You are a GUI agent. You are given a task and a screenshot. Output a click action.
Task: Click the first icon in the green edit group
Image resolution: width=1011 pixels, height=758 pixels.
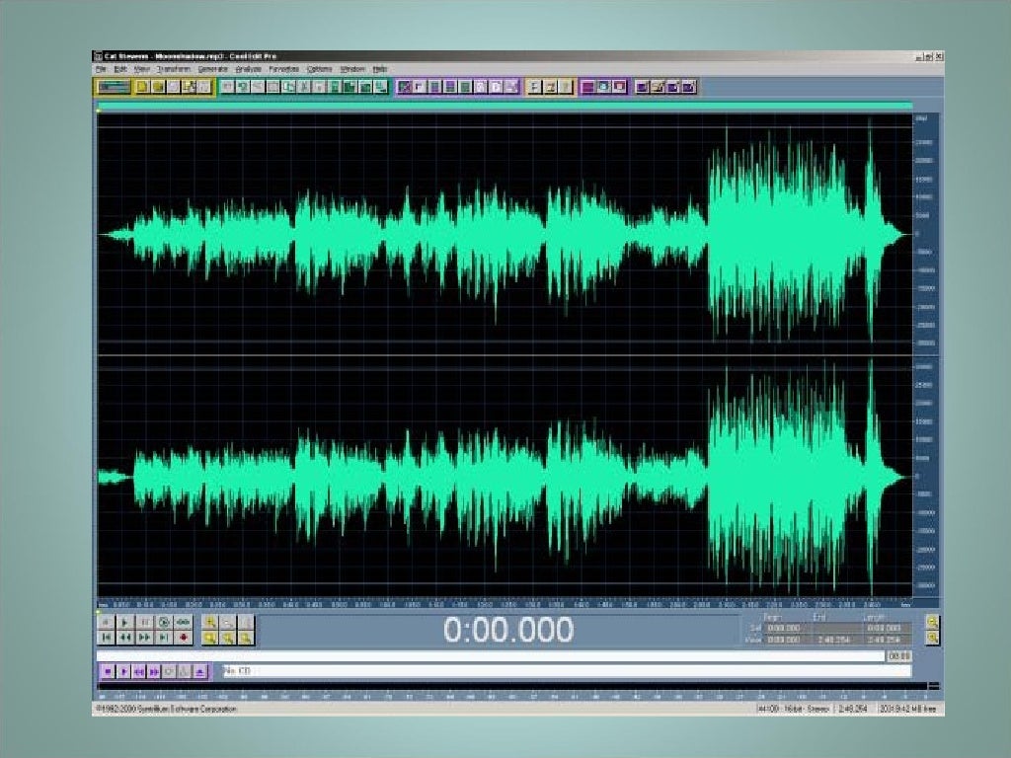tap(228, 87)
